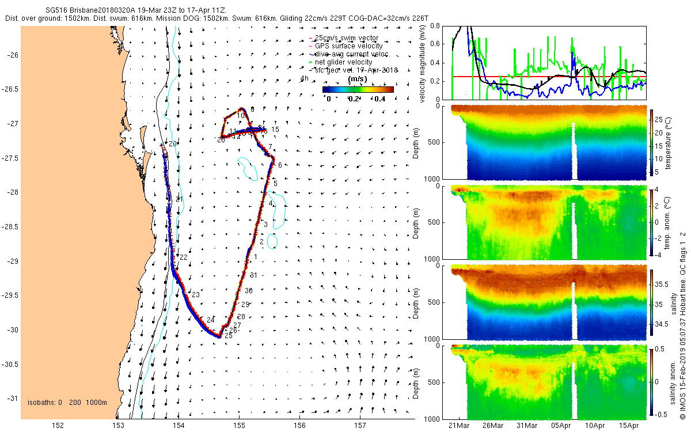691x432 pixels.
Task: Click the '31Mar' date axis label
Action: point(527,426)
